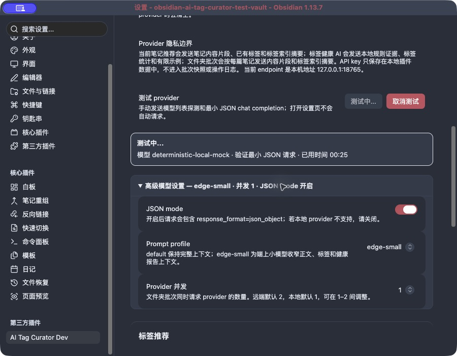Turn off the JSON mode toggle

pos(406,210)
